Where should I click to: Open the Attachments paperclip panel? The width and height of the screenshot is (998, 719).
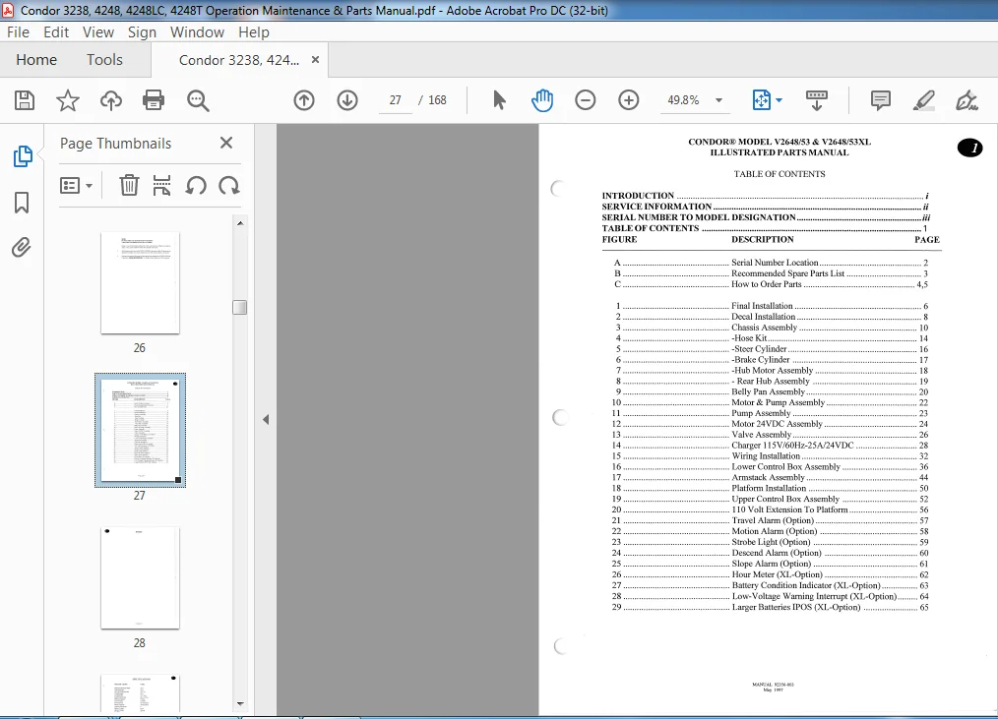pyautogui.click(x=21, y=247)
